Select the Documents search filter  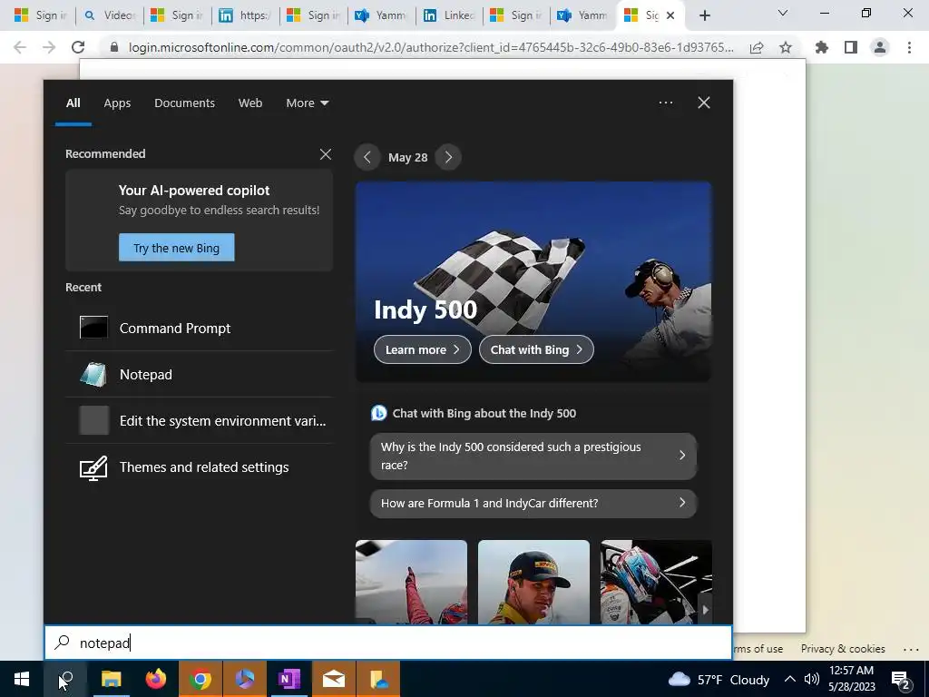click(184, 103)
